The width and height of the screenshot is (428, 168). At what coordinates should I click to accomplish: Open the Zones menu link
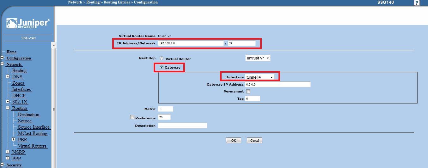click(x=18, y=83)
